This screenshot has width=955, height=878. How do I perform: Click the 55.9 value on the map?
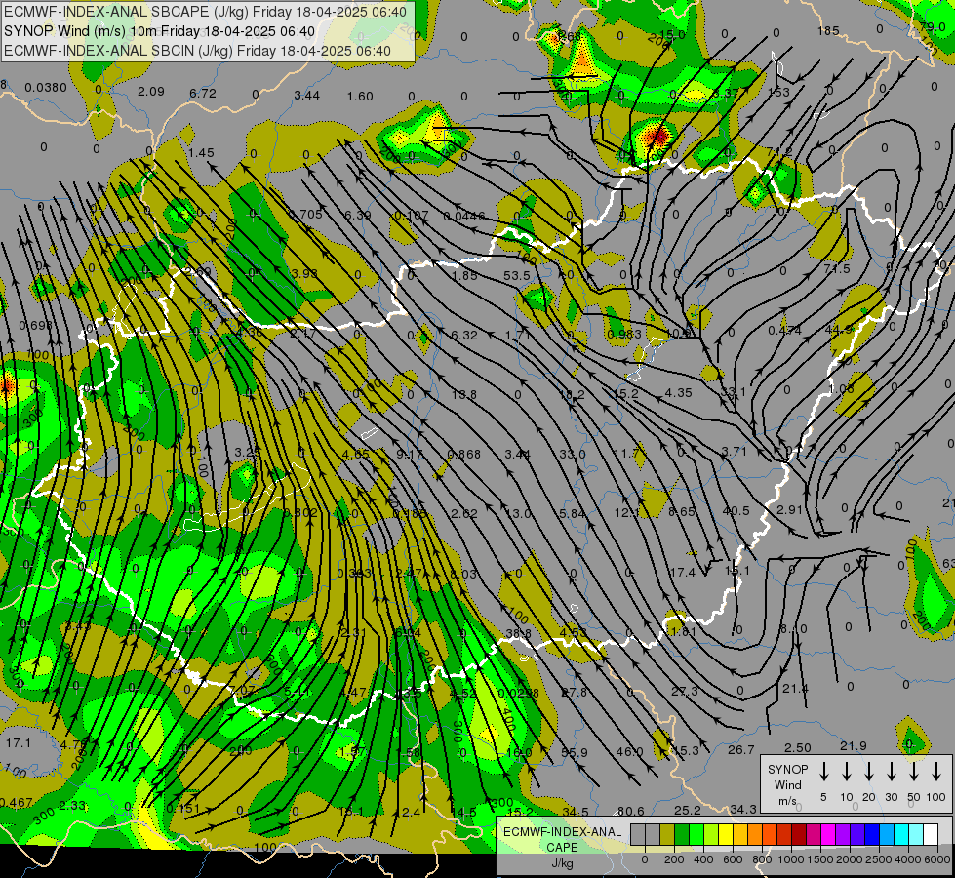pos(575,752)
